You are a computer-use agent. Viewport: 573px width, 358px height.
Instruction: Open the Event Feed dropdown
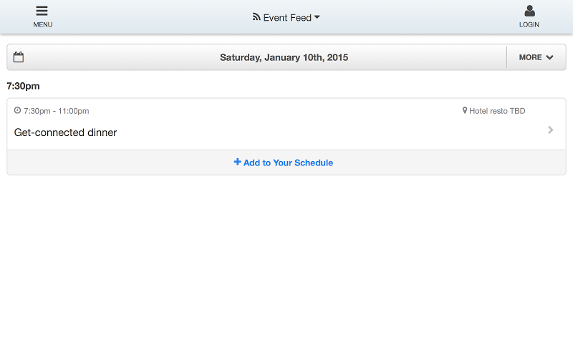point(286,17)
